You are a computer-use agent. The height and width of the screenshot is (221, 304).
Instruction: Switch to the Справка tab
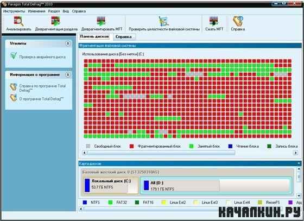(x=124, y=36)
